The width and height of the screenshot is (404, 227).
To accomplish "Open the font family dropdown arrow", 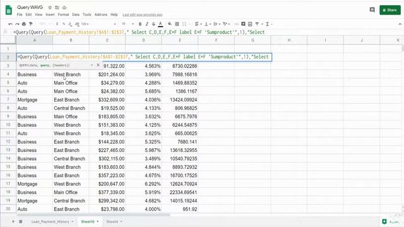I will pyautogui.click(x=115, y=24).
